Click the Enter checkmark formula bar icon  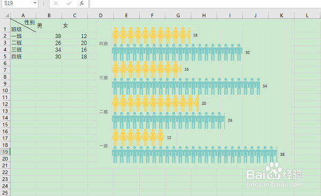coord(69,3)
